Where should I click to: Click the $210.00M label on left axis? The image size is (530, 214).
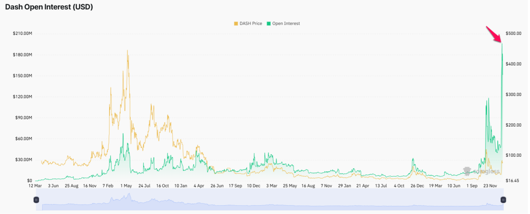click(x=22, y=34)
